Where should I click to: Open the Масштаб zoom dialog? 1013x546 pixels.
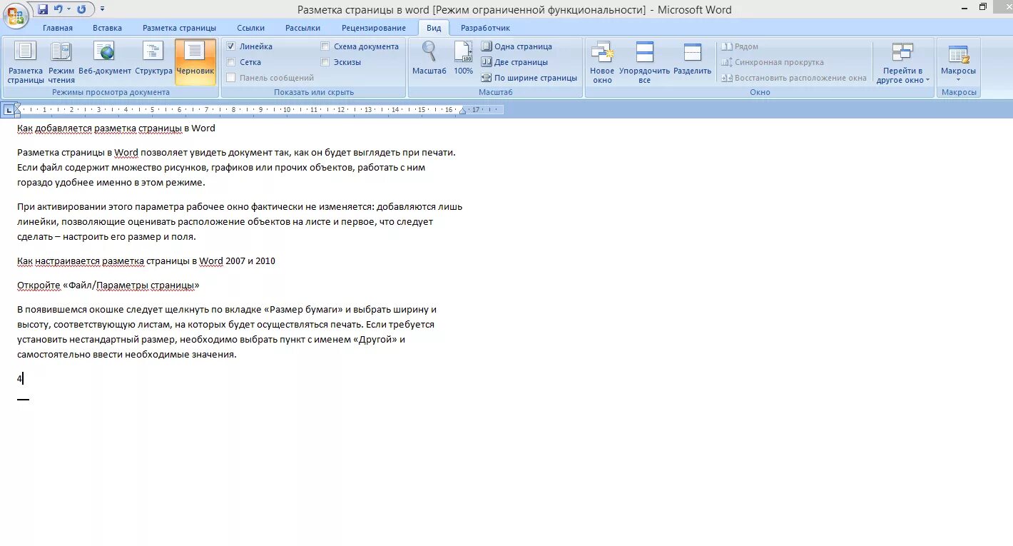tap(429, 59)
